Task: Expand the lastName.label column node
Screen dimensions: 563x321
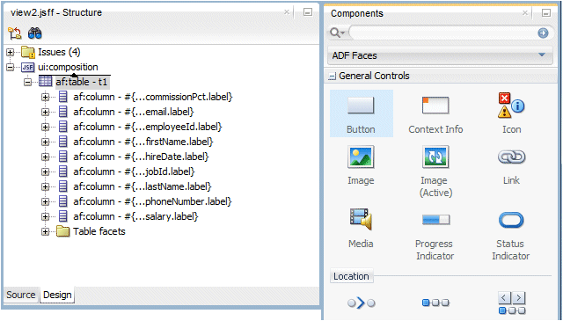Action: coord(45,186)
